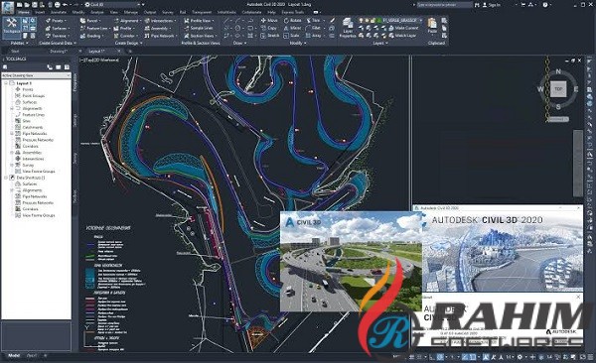Switch to the Survey ribbon tab
This screenshot has height=363, width=596.
[168, 12]
